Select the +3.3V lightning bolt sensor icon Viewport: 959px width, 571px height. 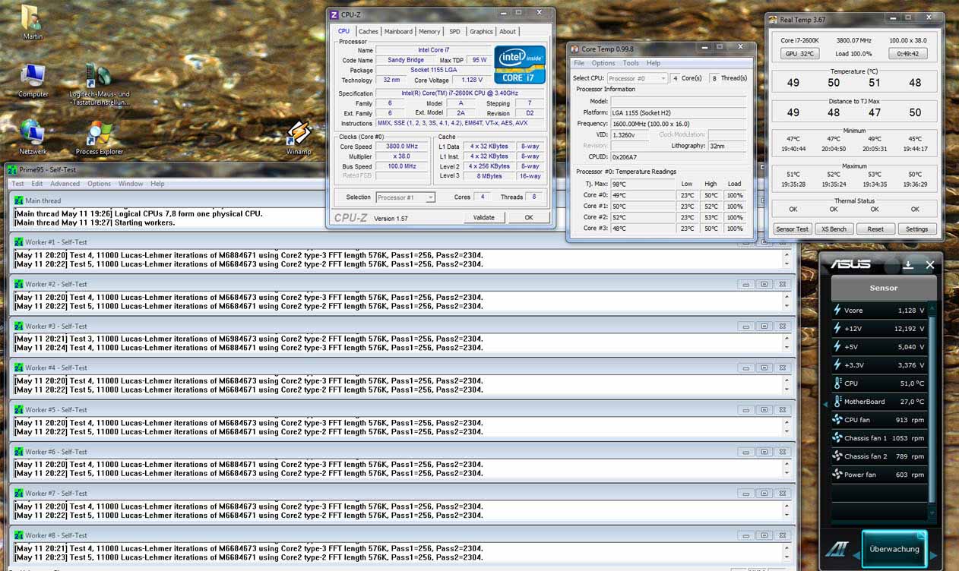coord(837,364)
